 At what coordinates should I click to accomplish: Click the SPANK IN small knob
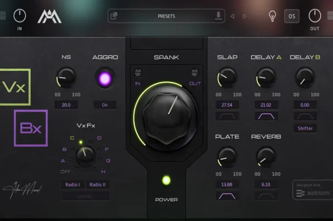tap(138, 73)
